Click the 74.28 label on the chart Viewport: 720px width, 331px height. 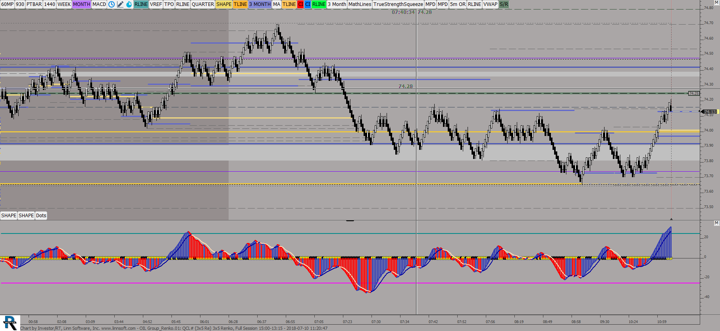point(406,86)
